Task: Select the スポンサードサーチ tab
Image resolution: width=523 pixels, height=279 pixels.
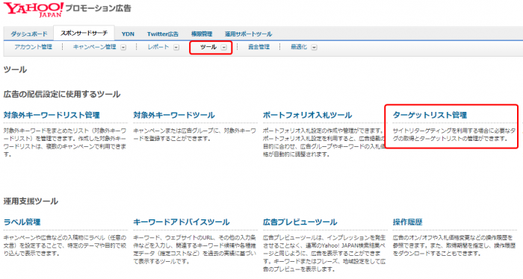Action: tap(84, 33)
